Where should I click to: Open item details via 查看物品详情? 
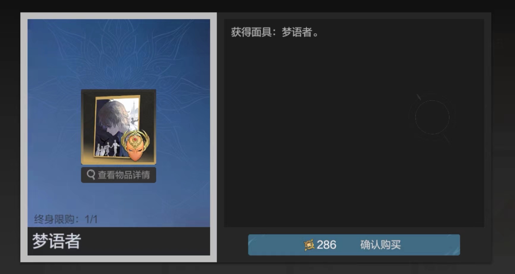[119, 175]
